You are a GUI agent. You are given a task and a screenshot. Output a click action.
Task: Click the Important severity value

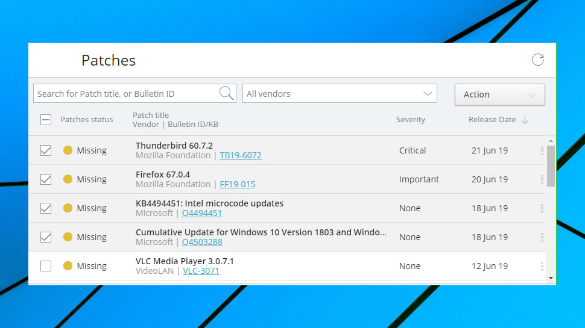click(x=419, y=179)
